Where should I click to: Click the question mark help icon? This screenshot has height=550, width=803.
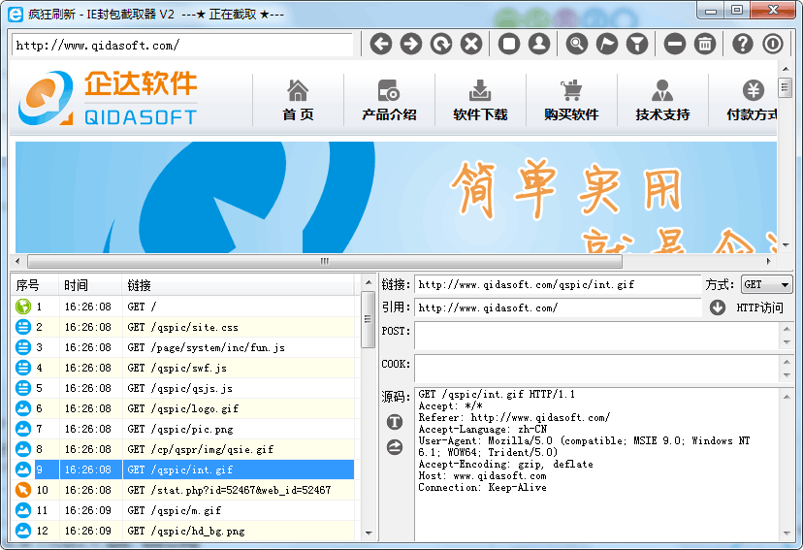coord(742,44)
